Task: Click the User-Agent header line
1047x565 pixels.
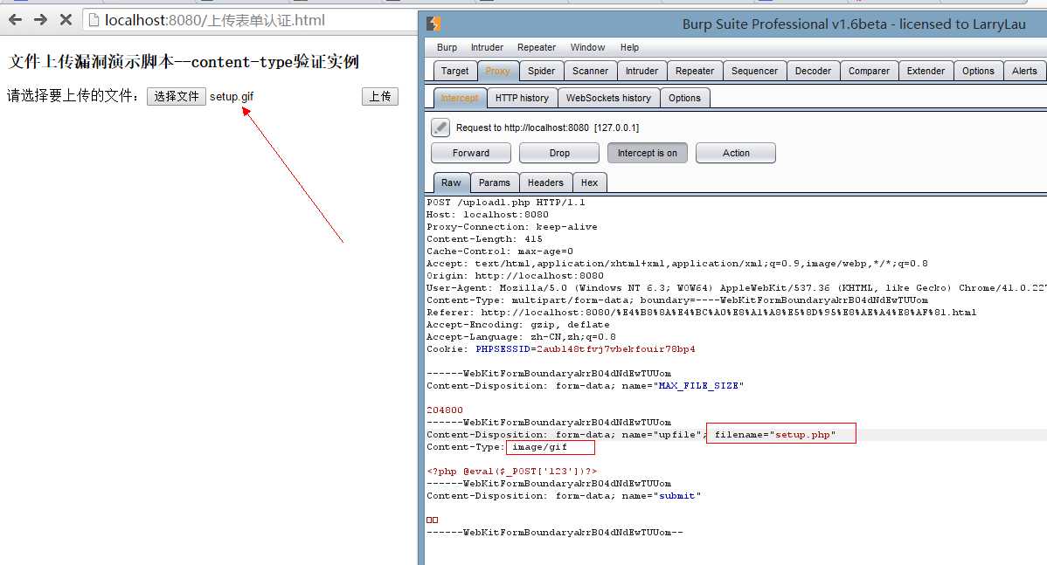Action: coord(736,288)
